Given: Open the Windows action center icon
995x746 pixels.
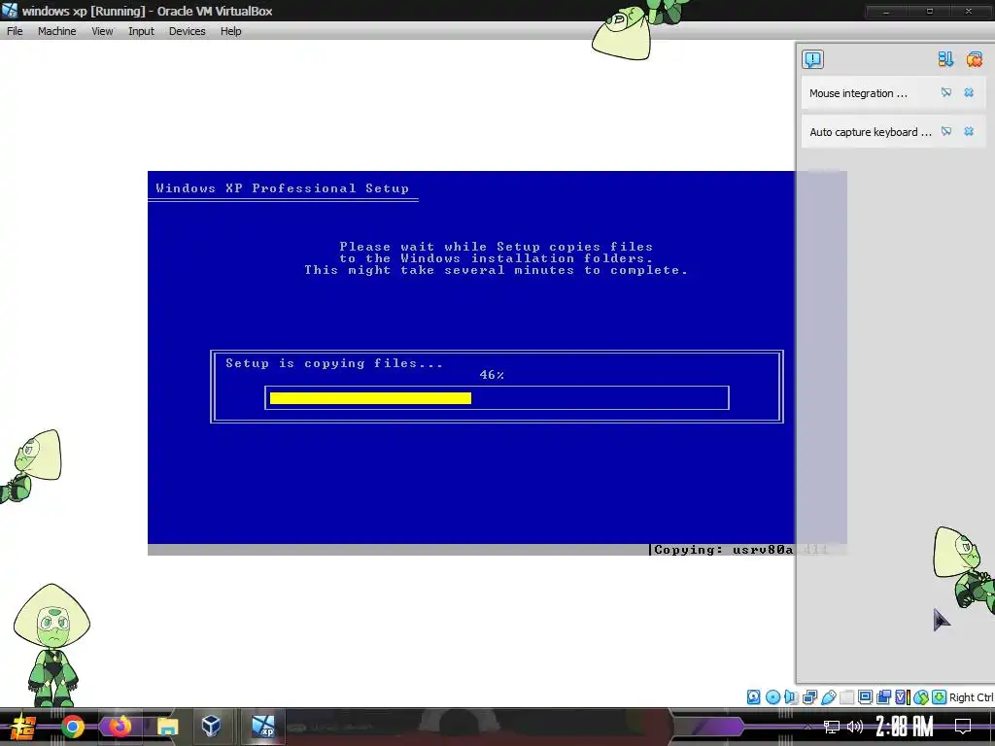Looking at the screenshot, I should click(x=963, y=727).
